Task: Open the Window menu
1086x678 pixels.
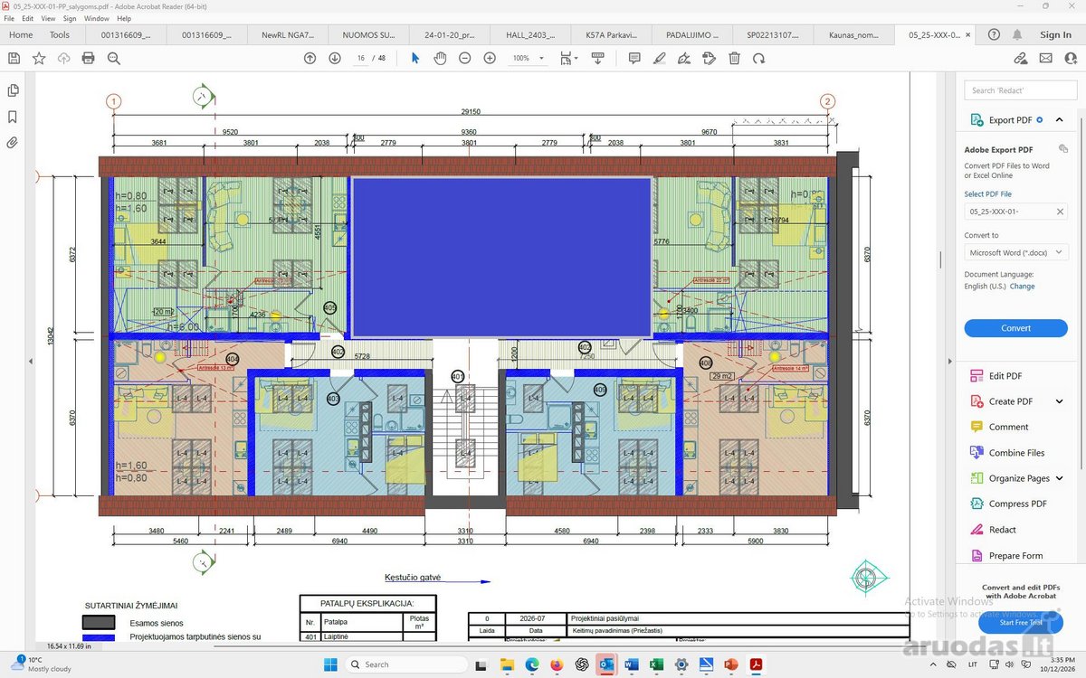Action: tap(97, 18)
